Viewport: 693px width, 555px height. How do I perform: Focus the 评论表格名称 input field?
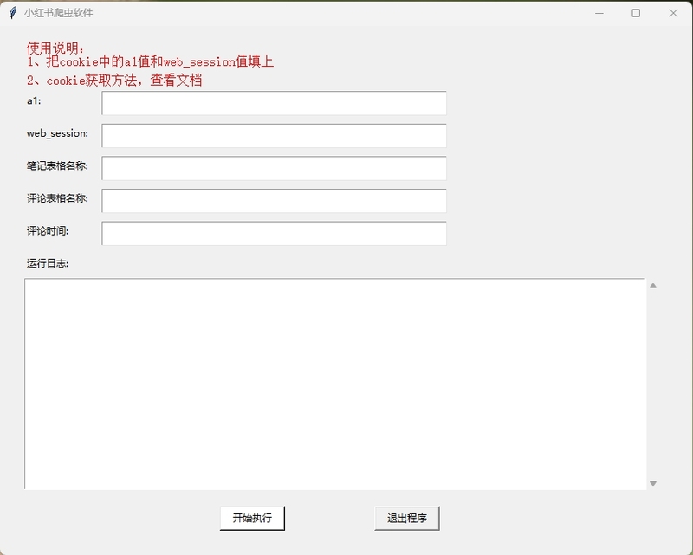pyautogui.click(x=274, y=201)
